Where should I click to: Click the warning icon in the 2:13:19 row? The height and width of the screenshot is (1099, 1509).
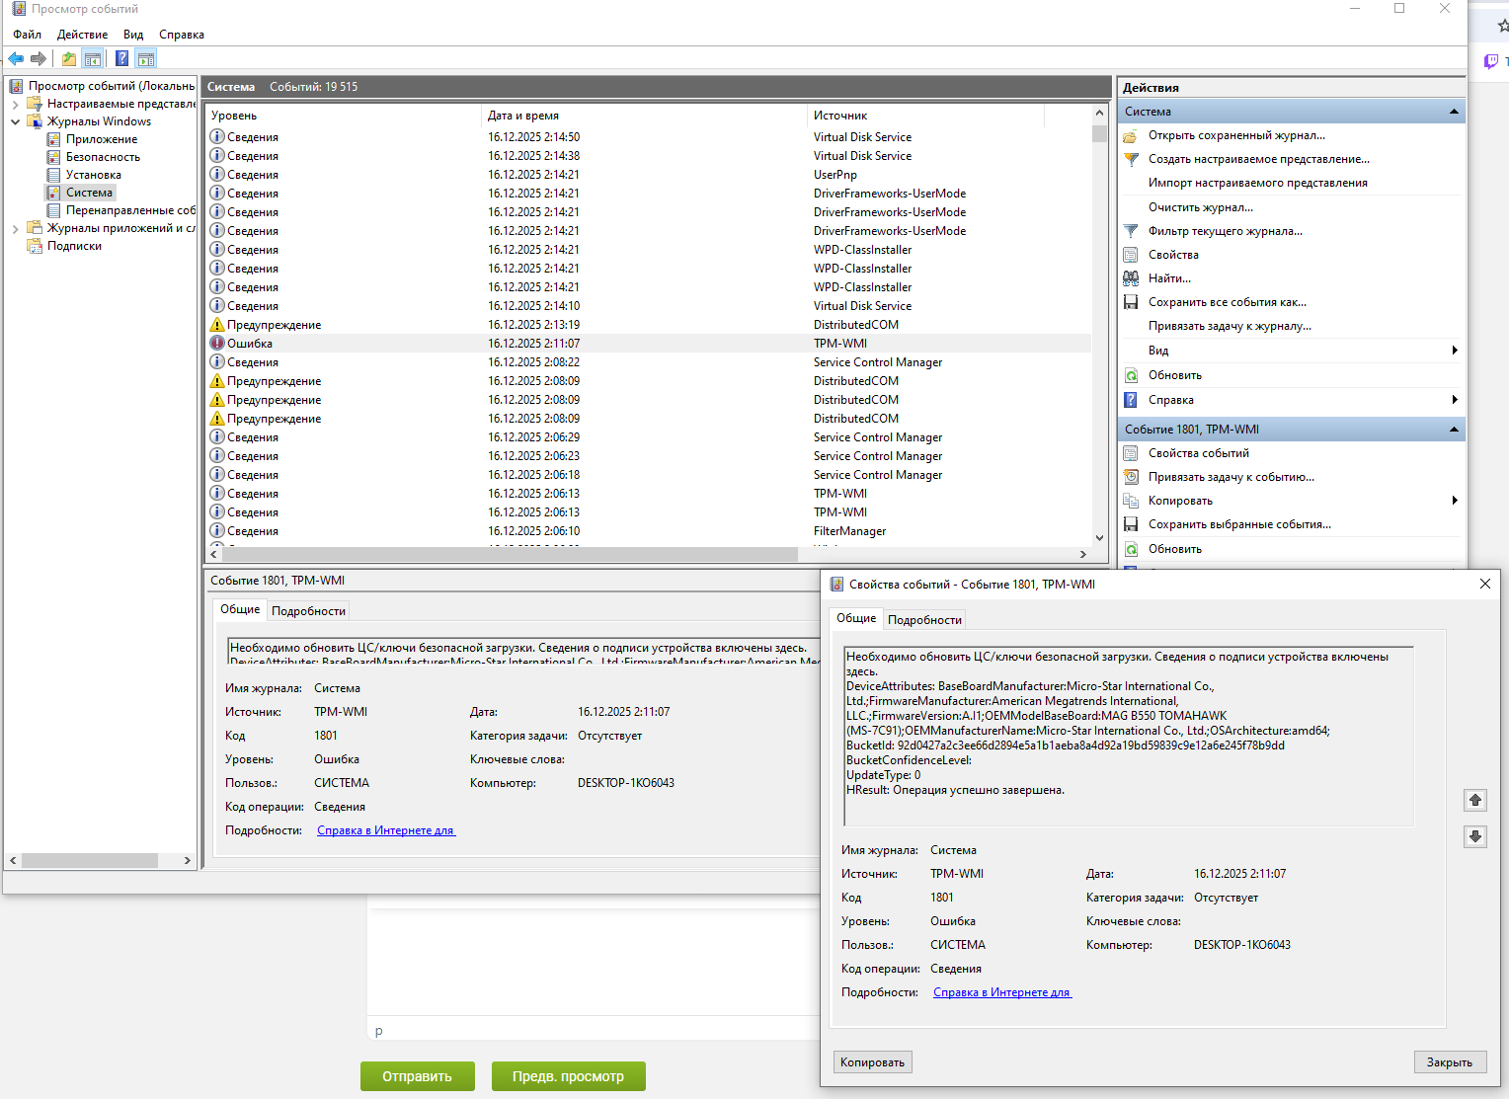click(x=217, y=325)
